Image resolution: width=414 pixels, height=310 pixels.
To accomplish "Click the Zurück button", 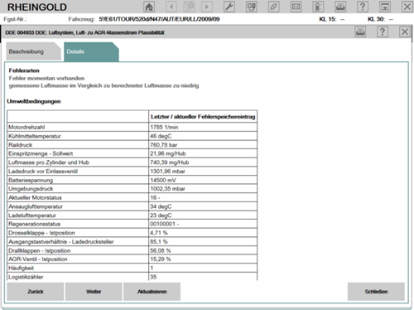I will pyautogui.click(x=36, y=292).
